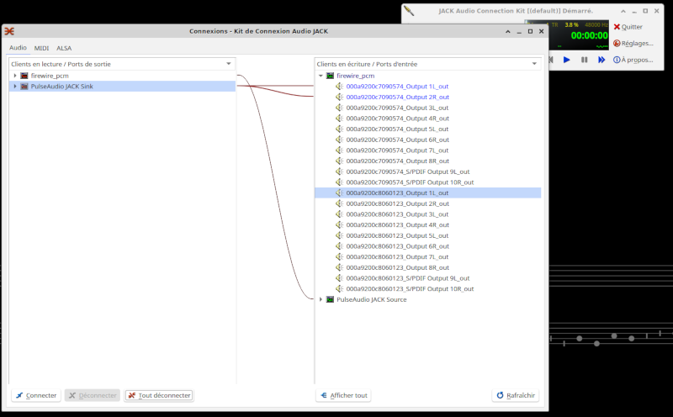The width and height of the screenshot is (673, 417).
Task: Switch to the MIDI tab
Action: (41, 48)
